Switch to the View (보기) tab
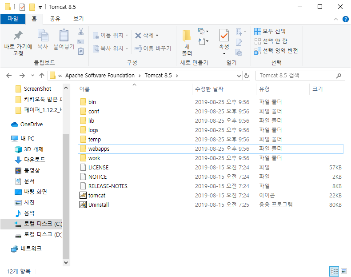 point(79,19)
